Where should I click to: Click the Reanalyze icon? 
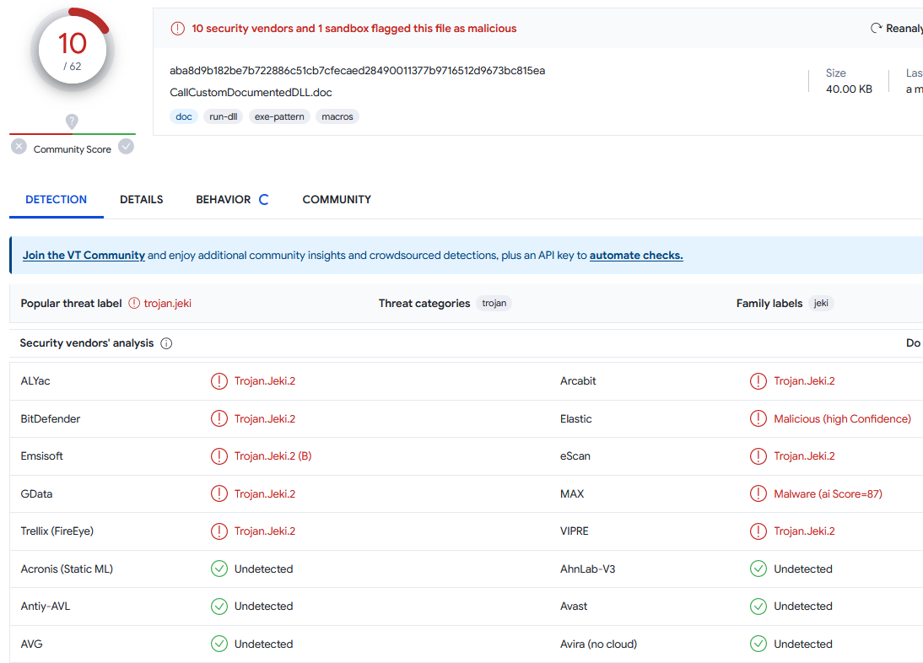click(x=877, y=28)
